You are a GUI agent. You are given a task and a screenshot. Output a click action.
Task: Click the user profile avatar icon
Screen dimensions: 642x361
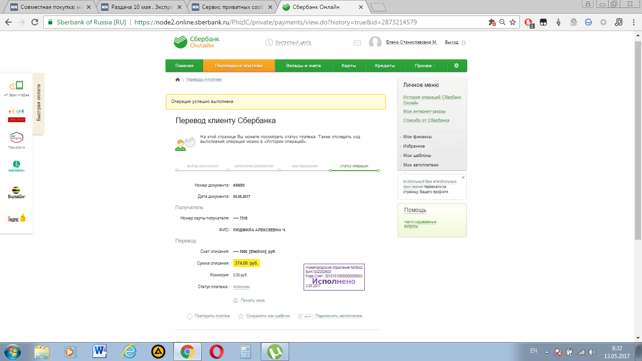375,42
